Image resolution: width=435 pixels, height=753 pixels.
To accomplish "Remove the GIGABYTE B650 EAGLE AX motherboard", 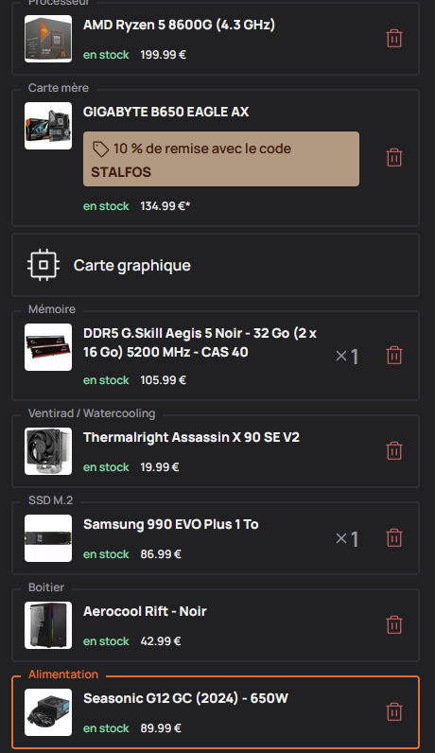I will 394,158.
